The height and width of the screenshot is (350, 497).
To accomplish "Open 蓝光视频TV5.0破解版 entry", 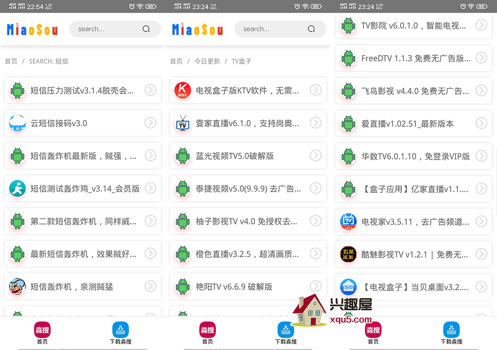I will click(248, 156).
